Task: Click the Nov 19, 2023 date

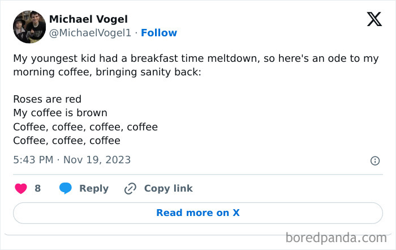Action: (97, 160)
